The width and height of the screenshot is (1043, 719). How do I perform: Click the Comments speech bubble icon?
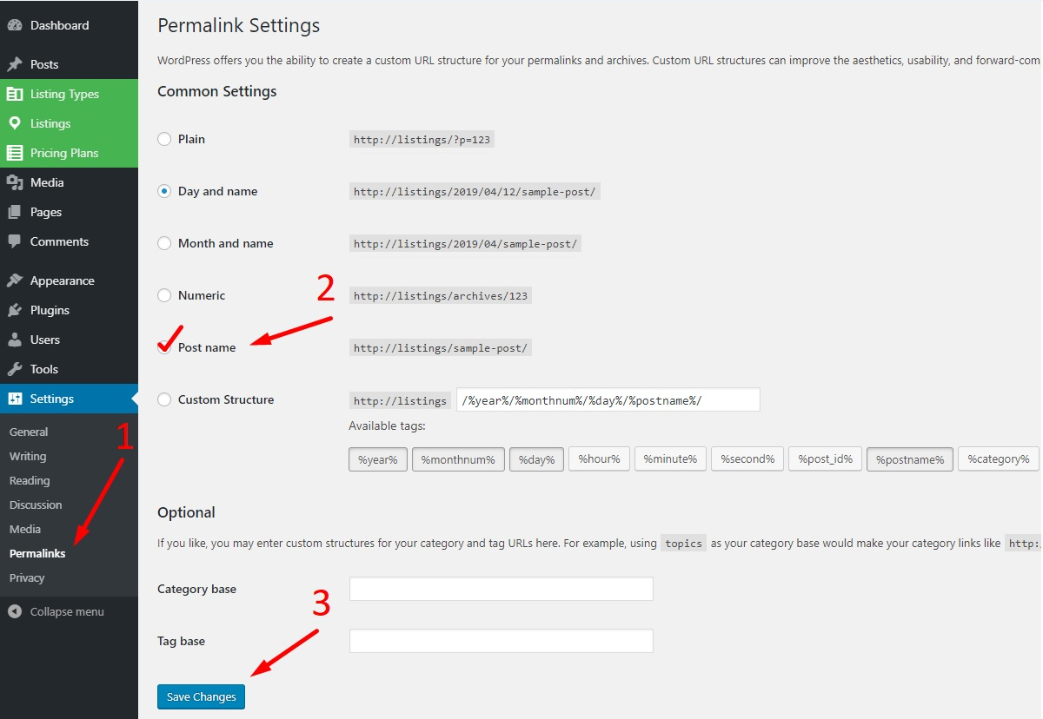pos(14,241)
